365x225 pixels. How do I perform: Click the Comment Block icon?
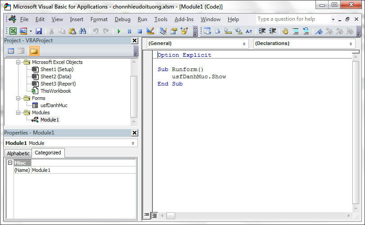[296, 31]
